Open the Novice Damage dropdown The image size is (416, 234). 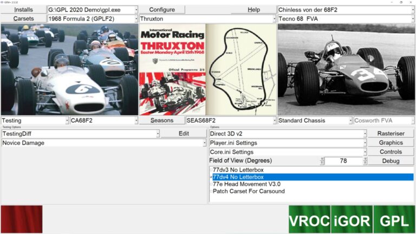pyautogui.click(x=204, y=143)
